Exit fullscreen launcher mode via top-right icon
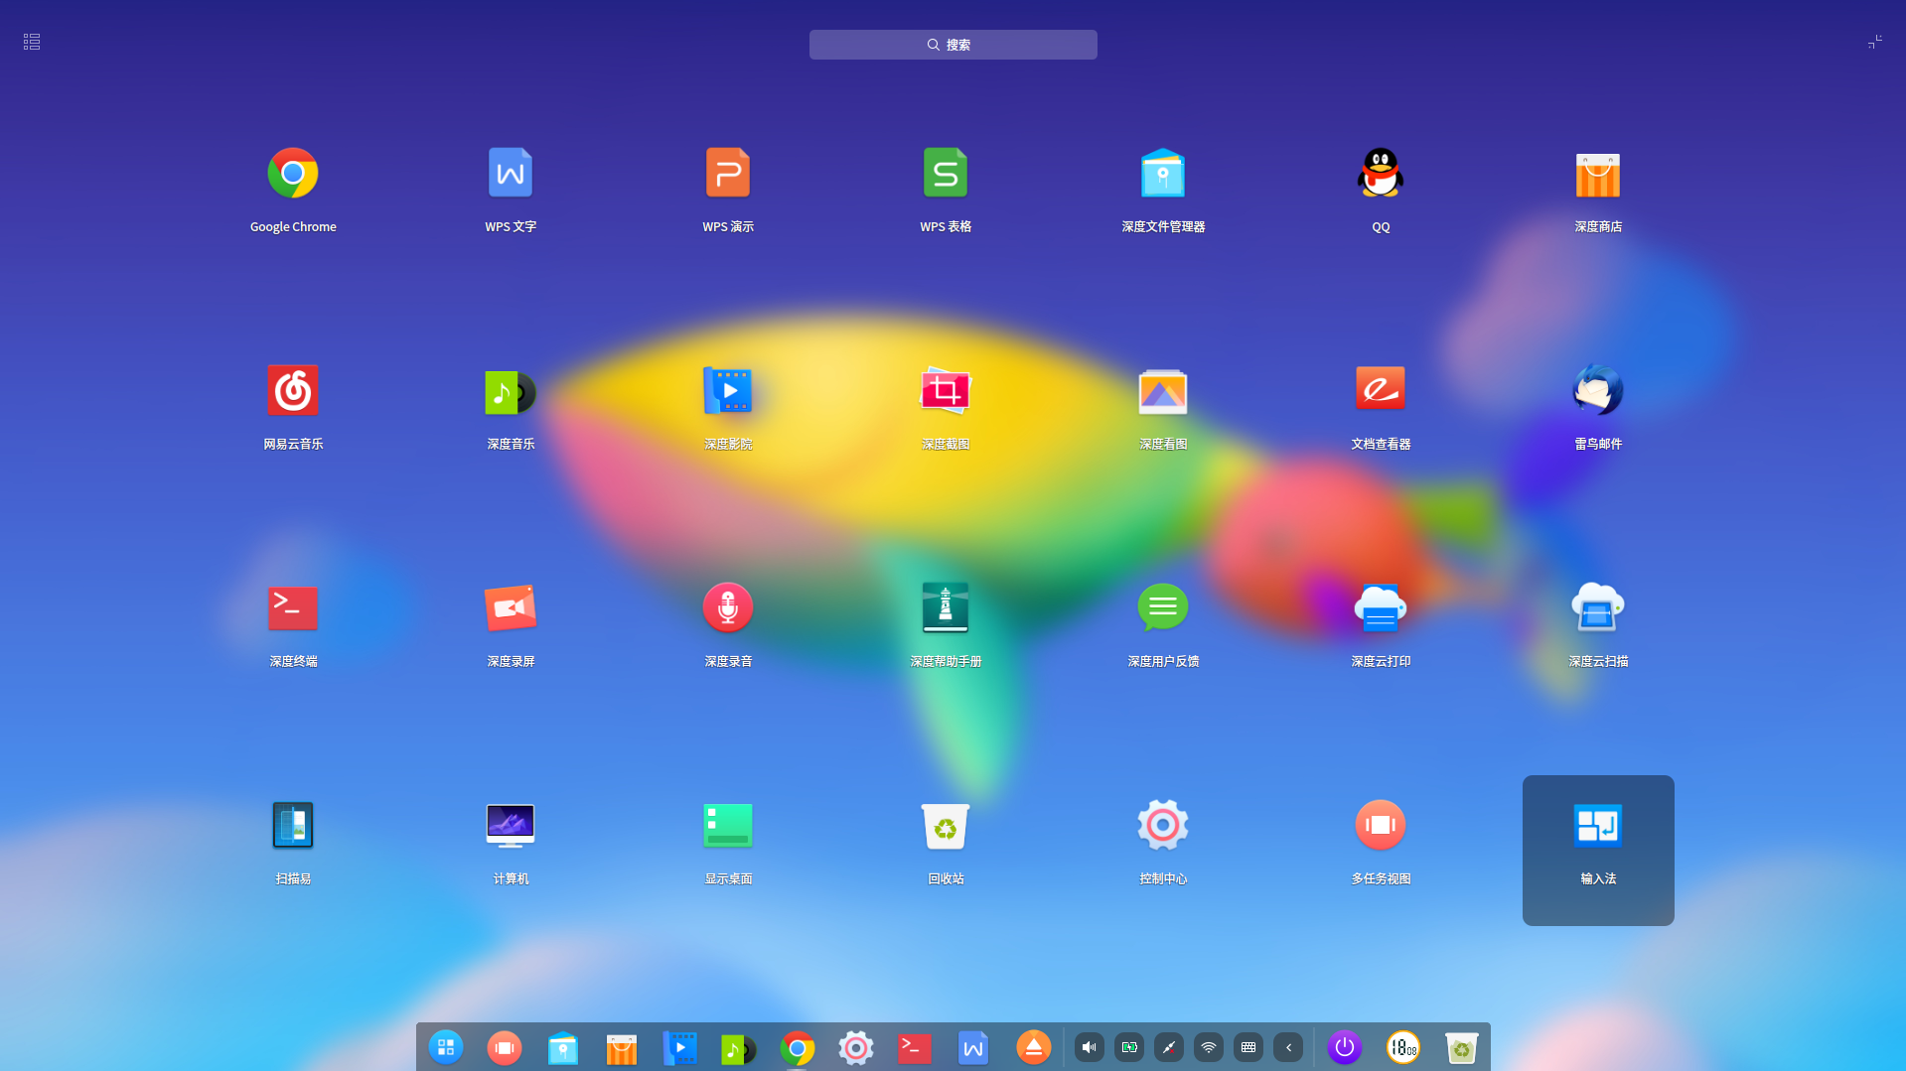Image resolution: width=1906 pixels, height=1071 pixels. [x=1874, y=42]
